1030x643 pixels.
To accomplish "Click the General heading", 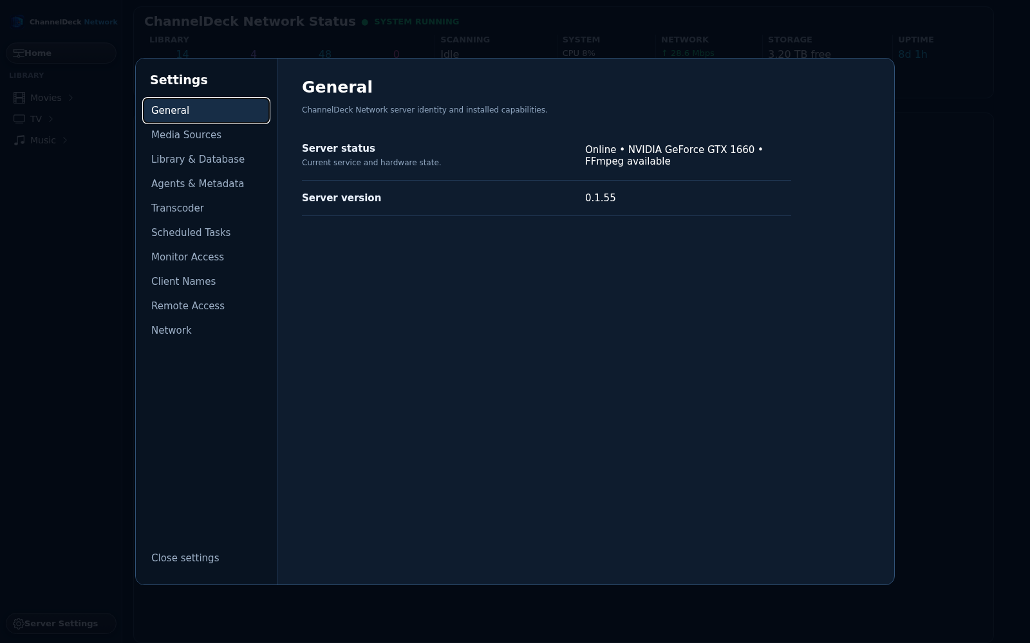I will (x=337, y=87).
